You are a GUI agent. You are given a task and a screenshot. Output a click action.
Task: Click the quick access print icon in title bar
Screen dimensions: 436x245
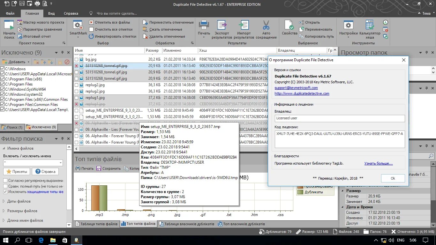[37, 4]
